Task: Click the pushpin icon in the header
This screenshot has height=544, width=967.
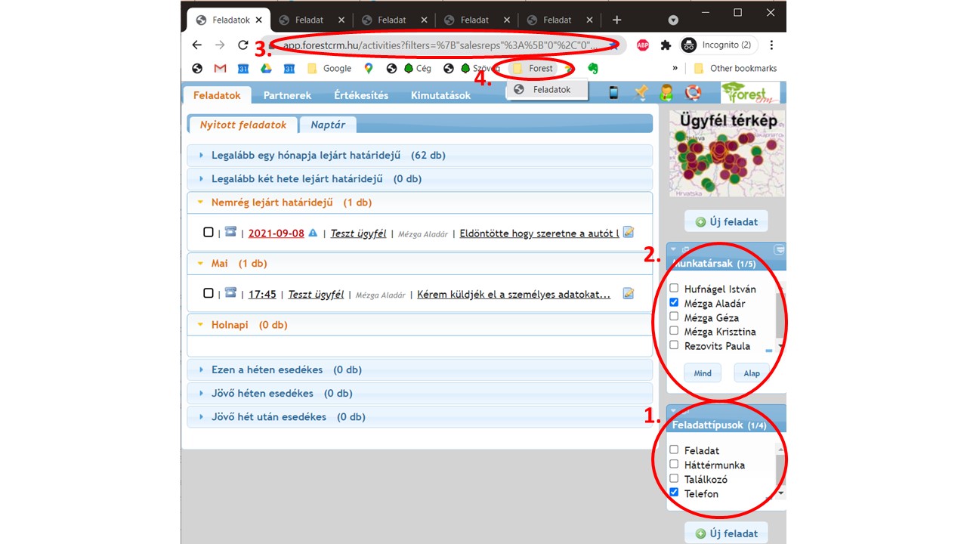Action: click(x=641, y=92)
